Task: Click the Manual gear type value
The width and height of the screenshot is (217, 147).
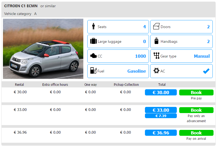Action: pos(202,56)
